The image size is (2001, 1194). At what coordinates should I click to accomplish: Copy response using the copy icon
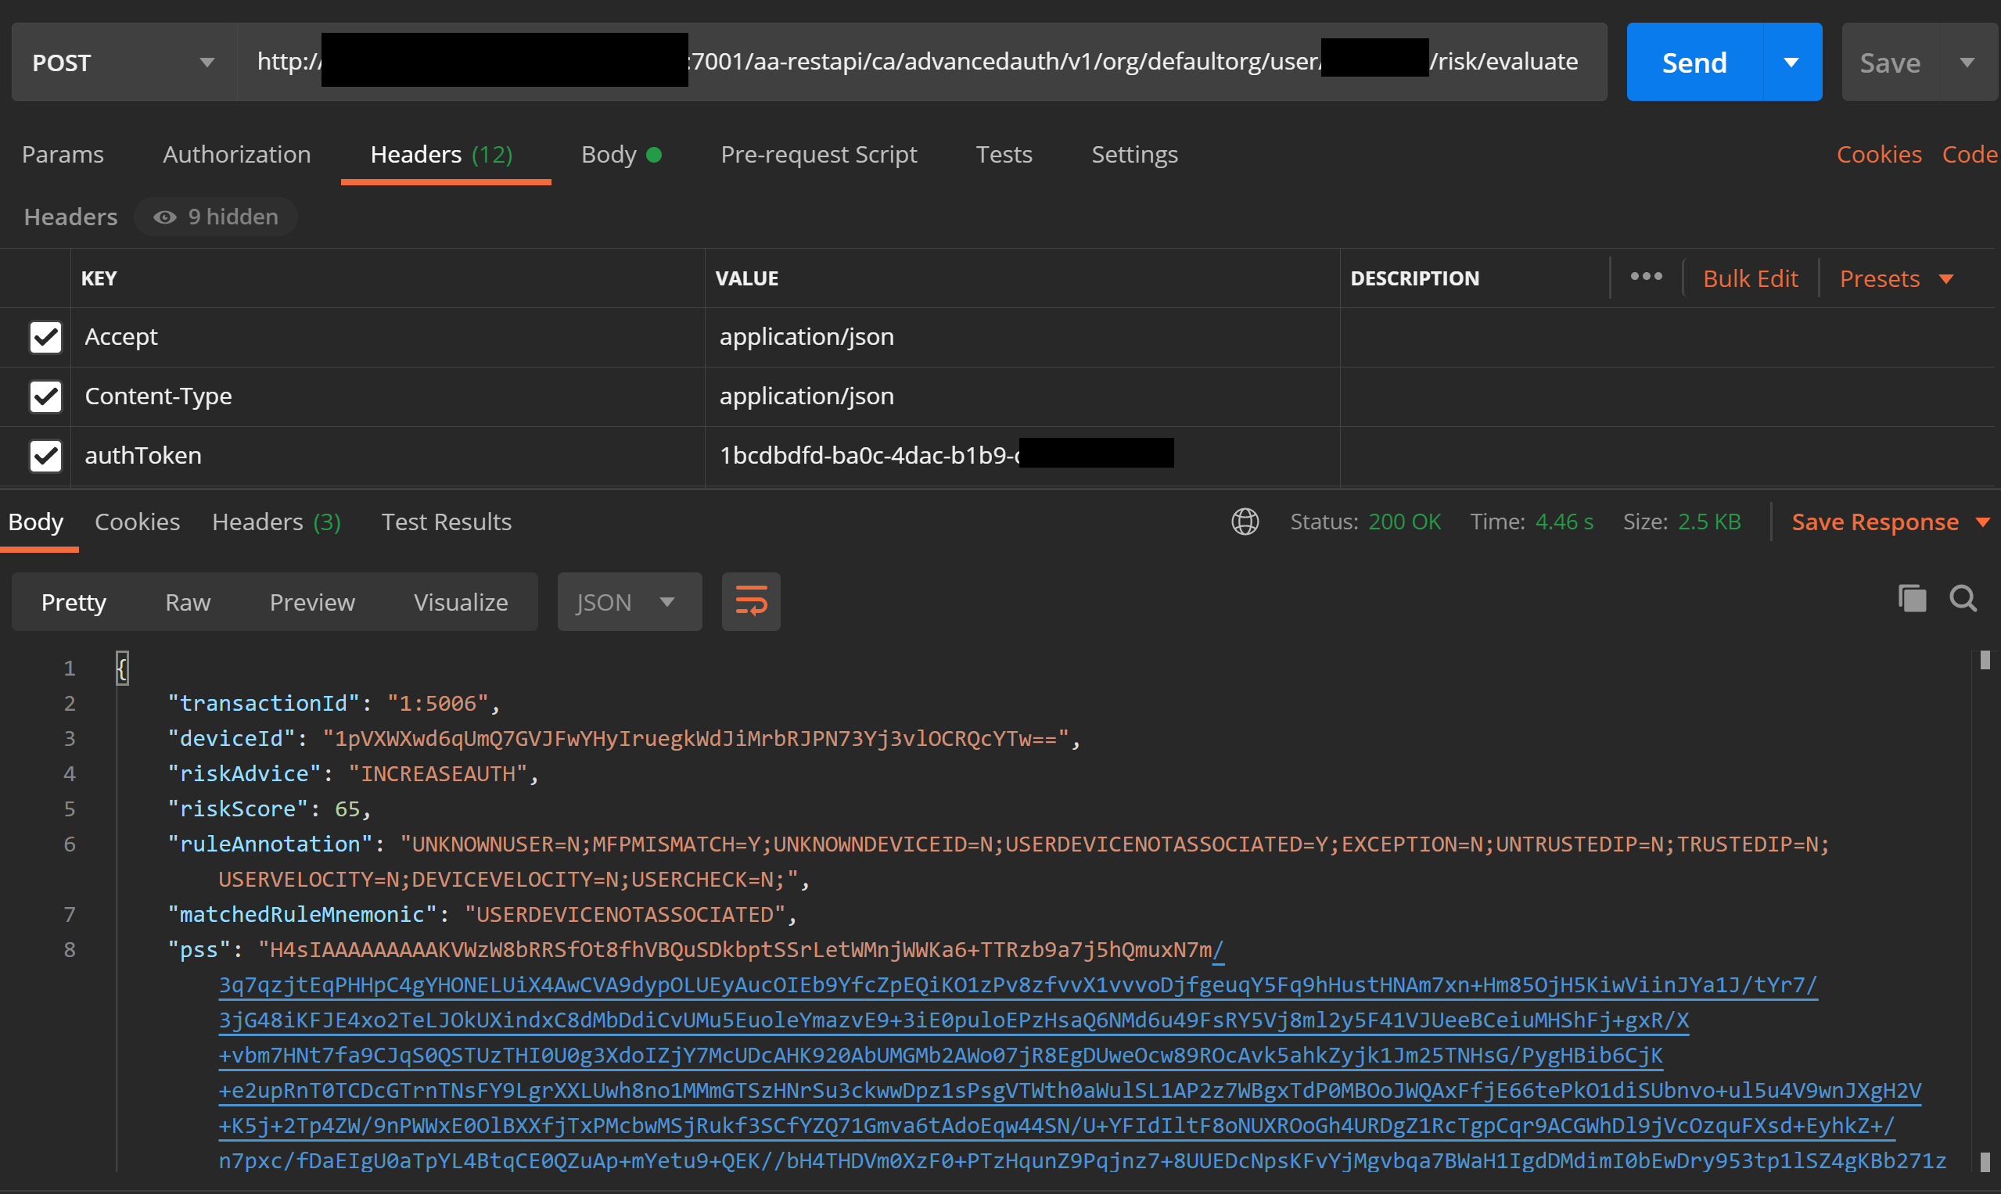1912,599
